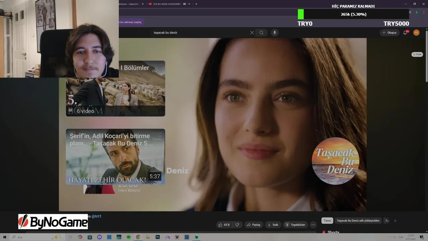
Task: Open the account avatar menu "m"
Action: 416,32
